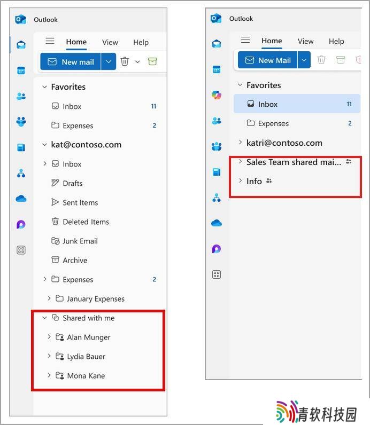Open Deleted Items folder
Screen dimensions: 370x425
[x=80, y=222]
